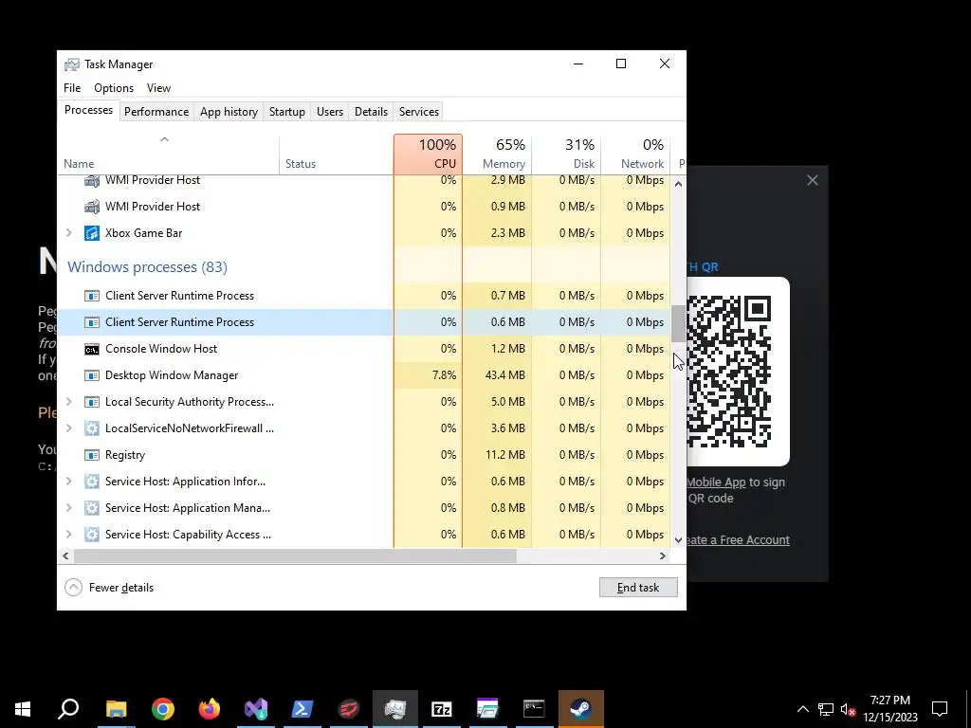Launch Firefox from taskbar
The height and width of the screenshot is (728, 971).
(210, 709)
